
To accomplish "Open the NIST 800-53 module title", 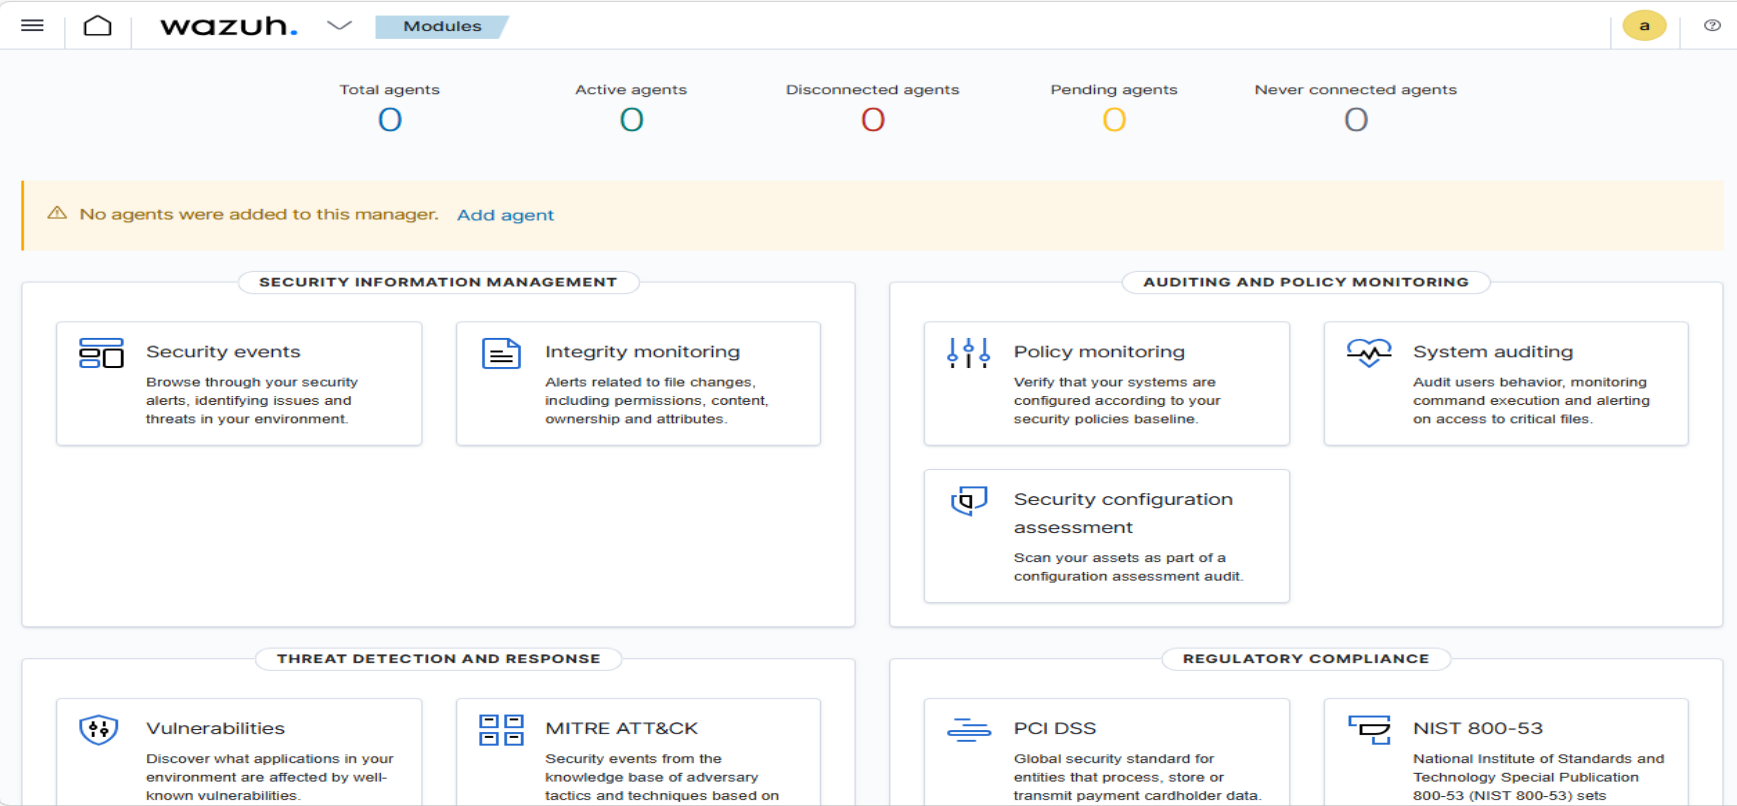I will (x=1478, y=728).
